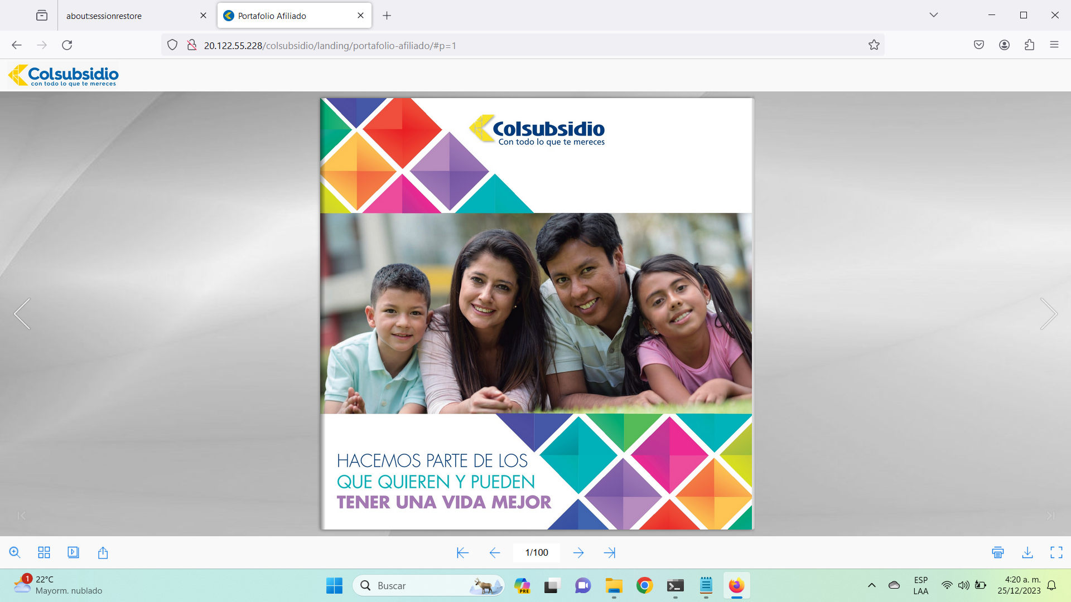Screen dimensions: 1071x602
Task: Go to the next page in toolbar
Action: [578, 552]
